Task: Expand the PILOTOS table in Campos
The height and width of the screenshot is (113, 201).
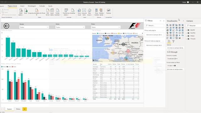Action: [187, 33]
